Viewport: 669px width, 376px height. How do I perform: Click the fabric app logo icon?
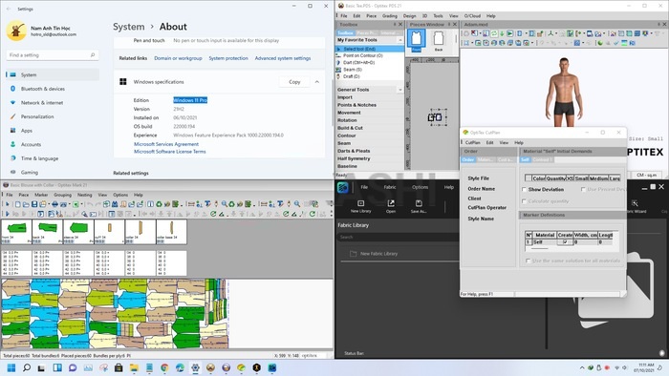pos(343,187)
